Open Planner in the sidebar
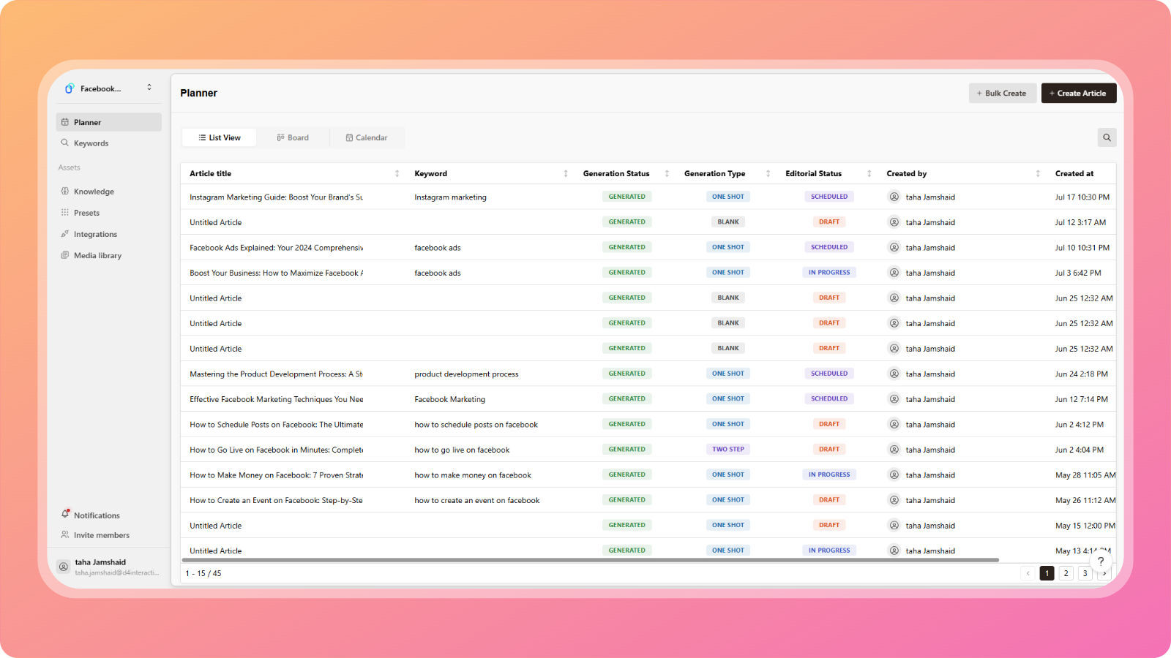The width and height of the screenshot is (1171, 658). [108, 122]
